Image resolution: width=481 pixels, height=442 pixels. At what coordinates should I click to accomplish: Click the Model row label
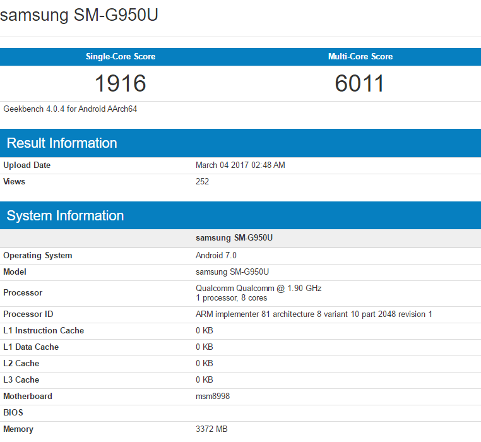(15, 272)
